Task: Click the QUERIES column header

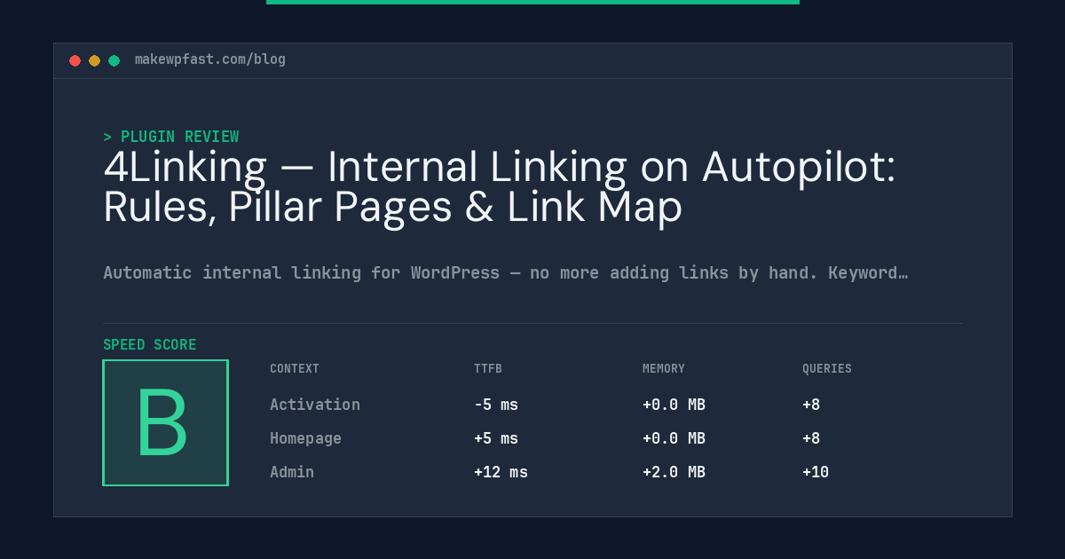Action: tap(827, 369)
